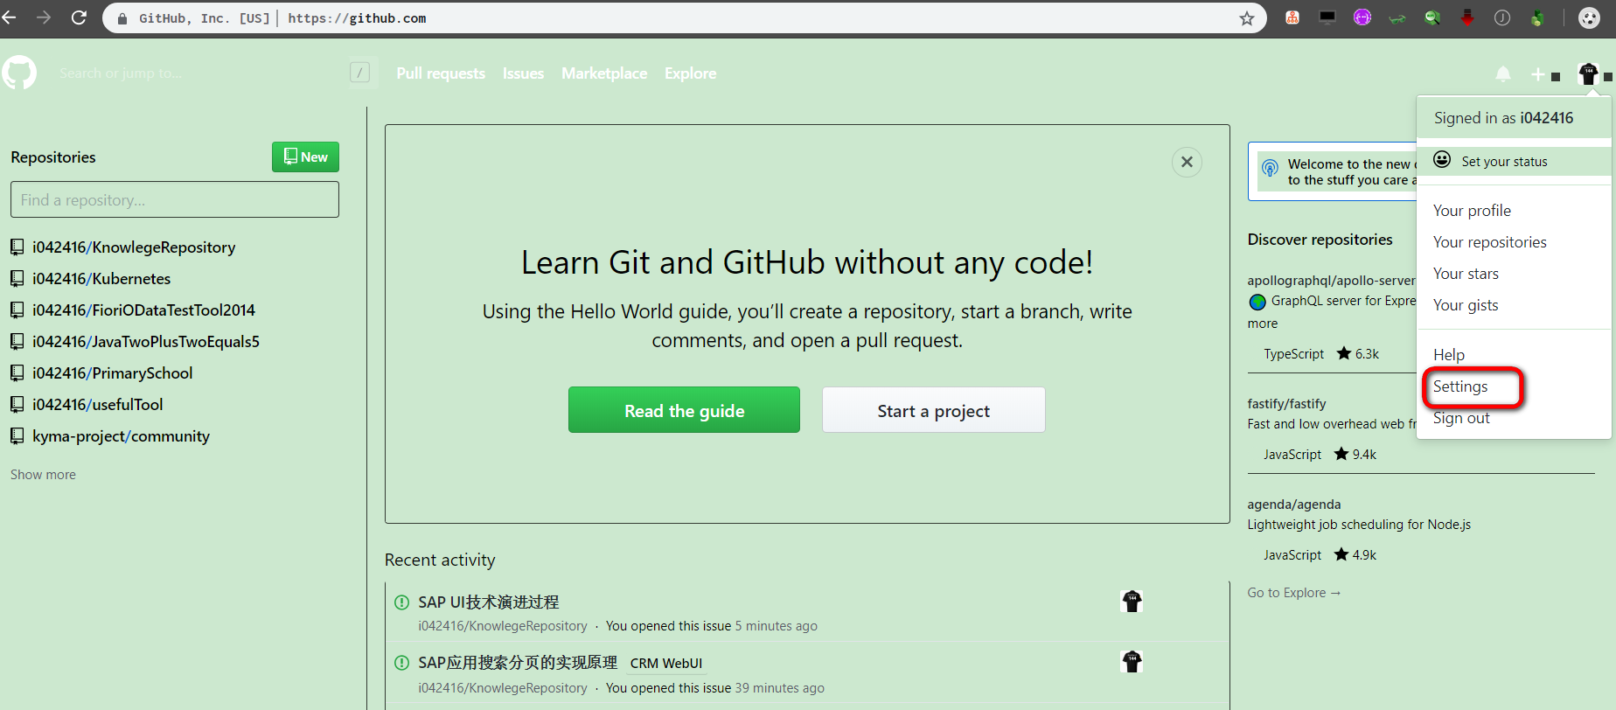Open Explore in the header
Image resolution: width=1616 pixels, height=710 pixels.
pyautogui.click(x=690, y=73)
